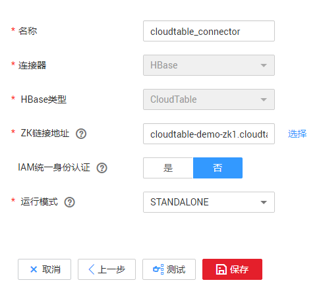This screenshot has height=297, width=321.
Task: Select 否 for IAM unified authentication
Action: point(218,168)
